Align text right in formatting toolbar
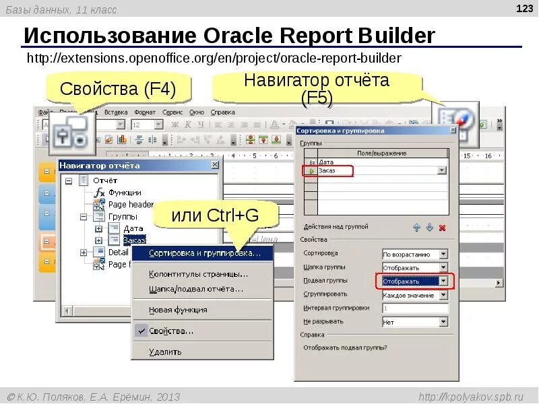Viewport: 539px width, 404px height. 244,125
